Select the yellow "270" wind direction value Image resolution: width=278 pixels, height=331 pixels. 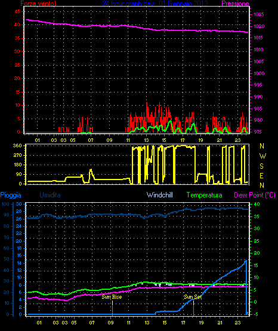click(17, 156)
